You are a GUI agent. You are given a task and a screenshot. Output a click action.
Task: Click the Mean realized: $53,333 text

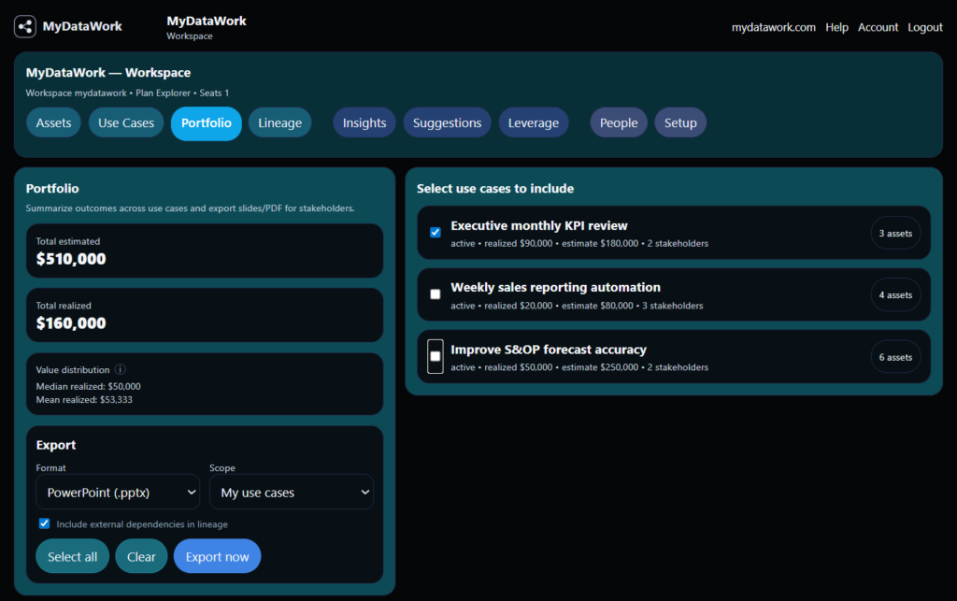pyautogui.click(x=83, y=400)
